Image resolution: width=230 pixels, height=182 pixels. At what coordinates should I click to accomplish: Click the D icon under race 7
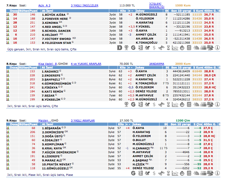(x=120, y=48)
